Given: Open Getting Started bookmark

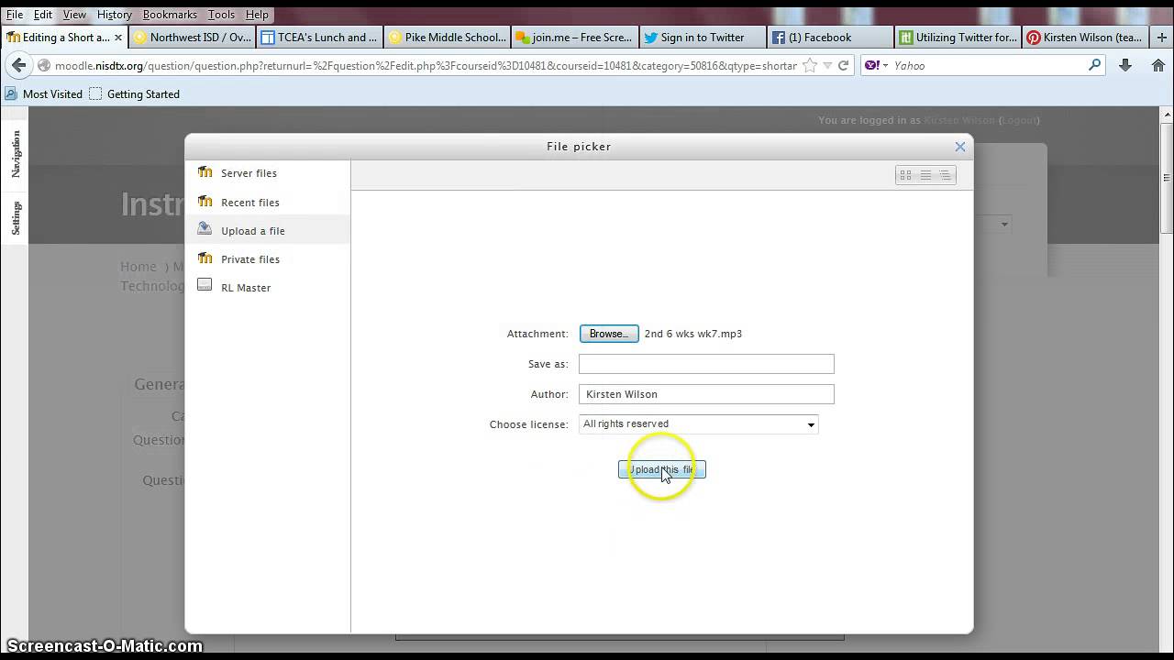Looking at the screenshot, I should [x=135, y=94].
